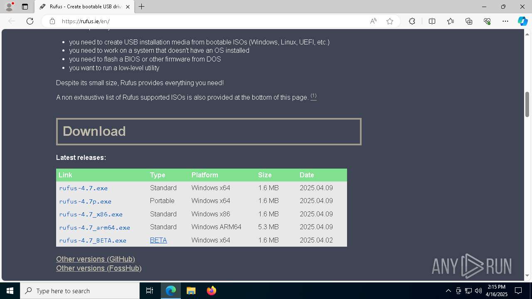The width and height of the screenshot is (532, 299).
Task: Open Settings and more ellipsis menu
Action: click(505, 21)
